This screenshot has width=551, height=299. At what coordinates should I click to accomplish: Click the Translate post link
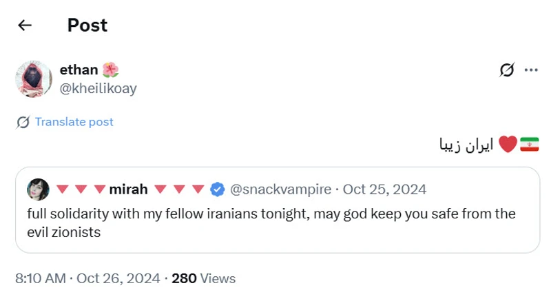click(x=74, y=122)
